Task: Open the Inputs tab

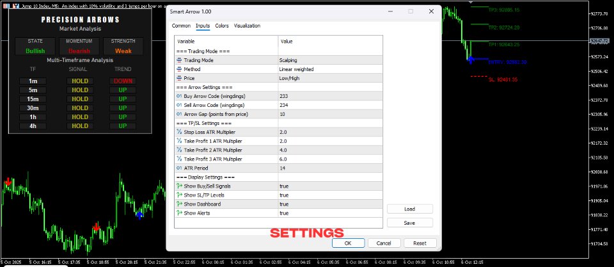Action: pyautogui.click(x=203, y=26)
